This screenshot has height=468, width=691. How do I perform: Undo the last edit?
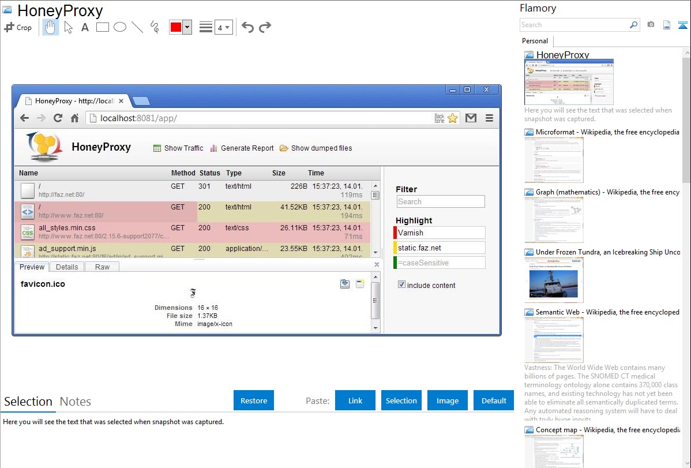click(x=247, y=27)
